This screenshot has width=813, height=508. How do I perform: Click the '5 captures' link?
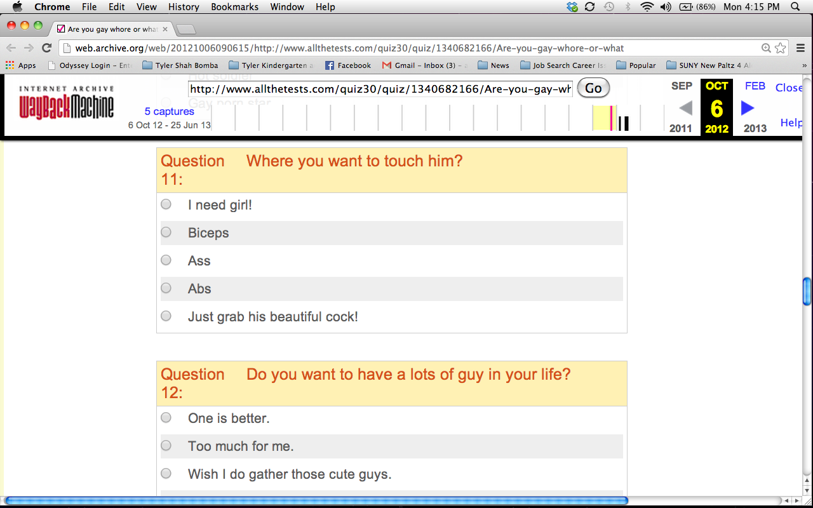(x=169, y=112)
